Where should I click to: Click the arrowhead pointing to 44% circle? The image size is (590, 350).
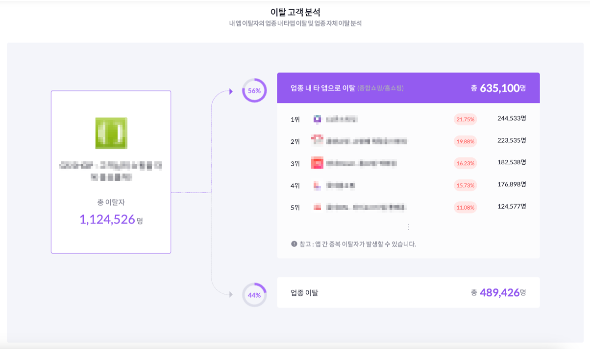[231, 294]
